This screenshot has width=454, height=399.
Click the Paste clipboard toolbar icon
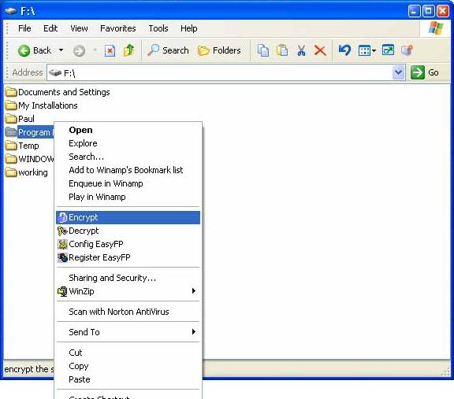[x=282, y=50]
